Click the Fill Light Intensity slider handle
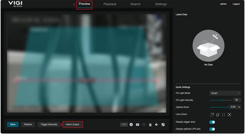The width and height of the screenshot is (245, 134). pos(221,100)
